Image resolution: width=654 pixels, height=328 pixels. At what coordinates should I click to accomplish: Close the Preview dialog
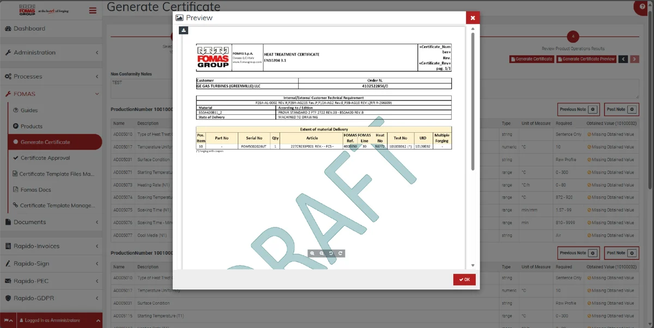click(473, 18)
